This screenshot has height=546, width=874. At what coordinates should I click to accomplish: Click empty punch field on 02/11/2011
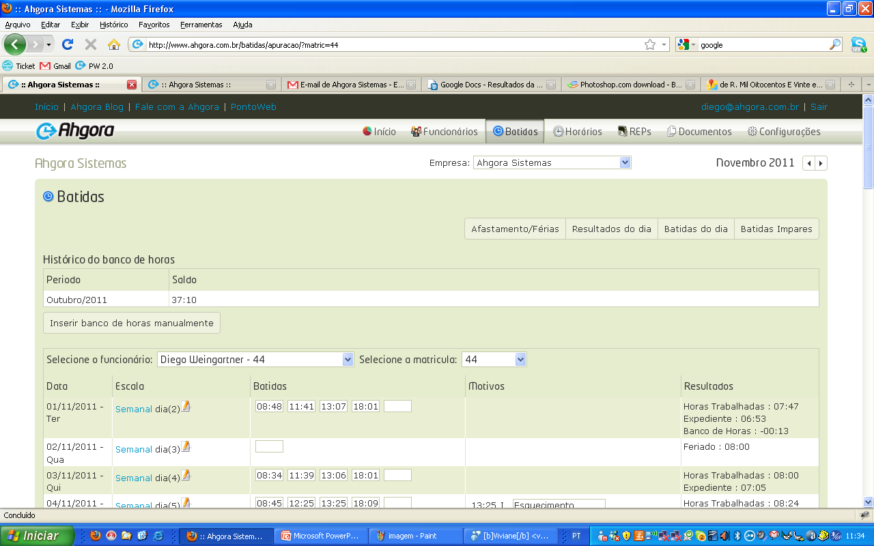coord(269,446)
